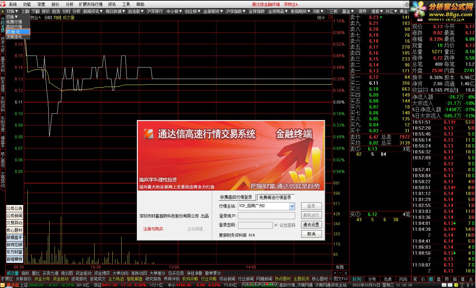Switch to the 分布 tab in order panel

(372, 279)
